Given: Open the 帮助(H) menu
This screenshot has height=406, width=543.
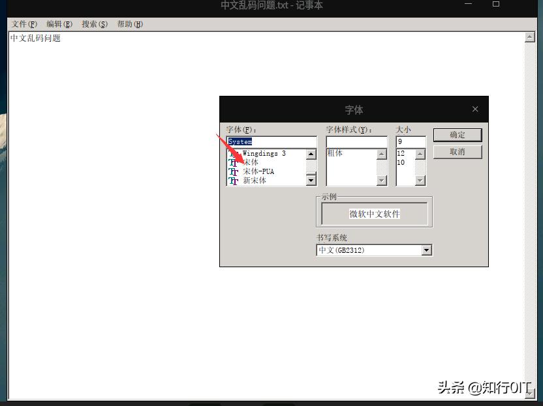Looking at the screenshot, I should pyautogui.click(x=129, y=23).
